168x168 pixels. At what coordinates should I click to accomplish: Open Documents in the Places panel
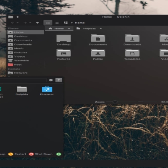click(26, 40)
